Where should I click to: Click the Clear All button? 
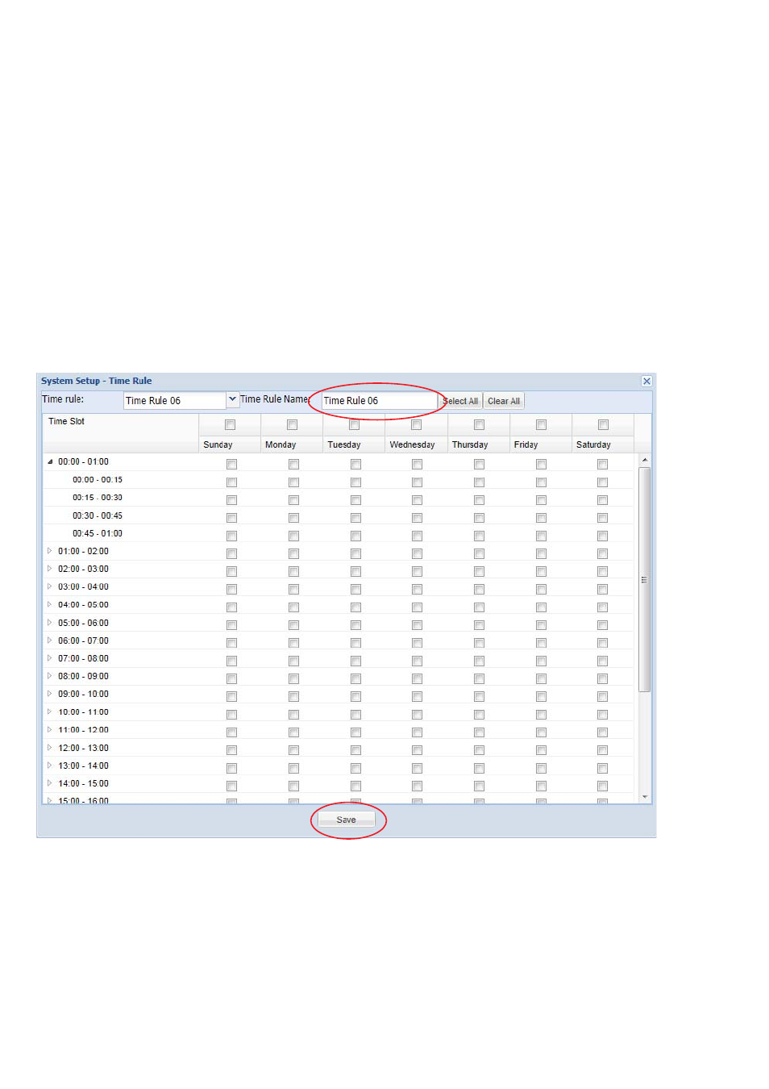click(x=504, y=401)
